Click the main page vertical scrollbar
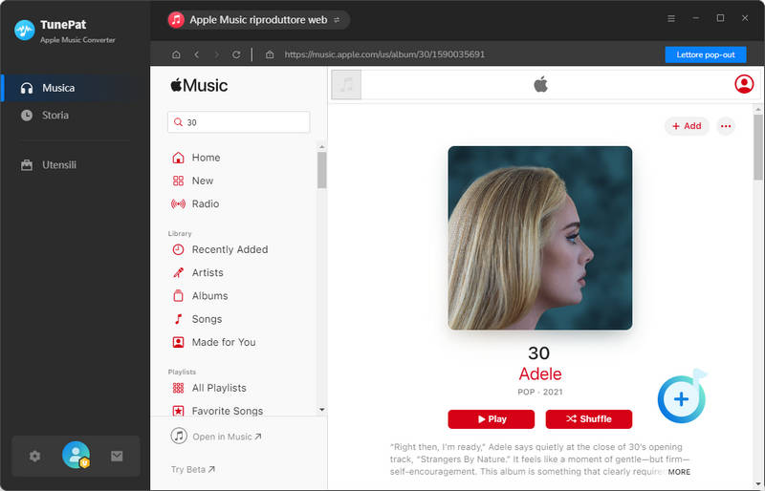Viewport: 765px width, 491px height. [x=757, y=146]
